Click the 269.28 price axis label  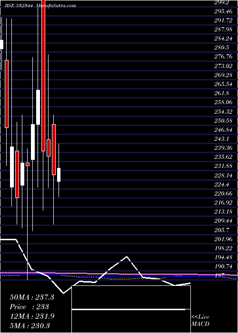click(223, 75)
